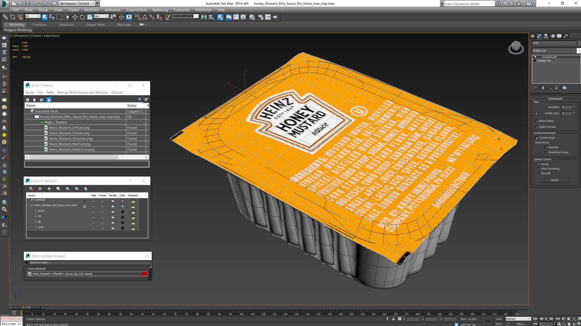Select the Link tool in main toolbar
The width and height of the screenshot is (581, 326).
pos(5,17)
